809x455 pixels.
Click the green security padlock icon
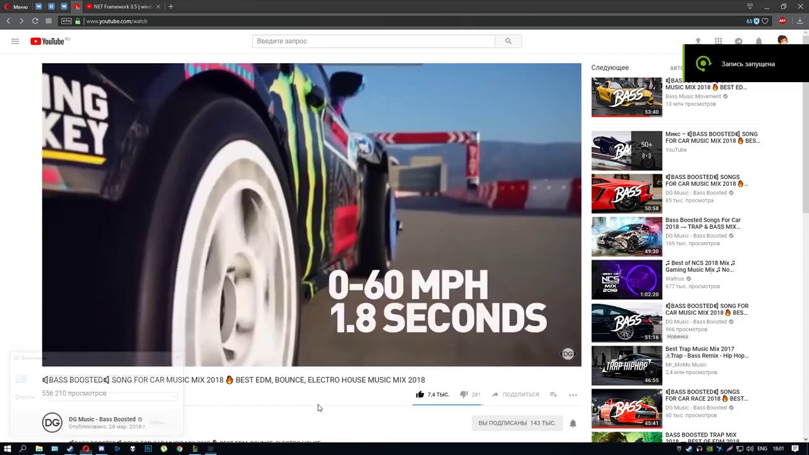click(x=78, y=21)
